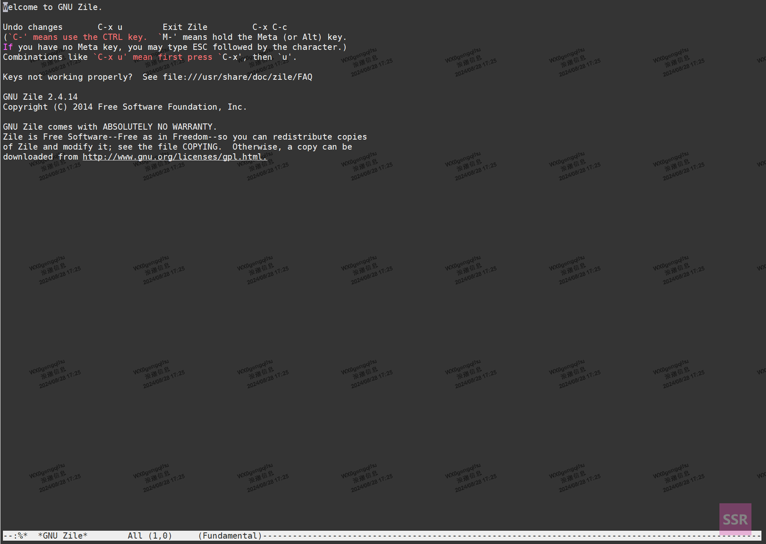Click the modified buffer indicator --:%*
The image size is (766, 544).
[17, 535]
